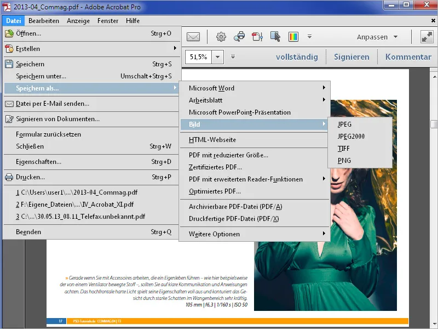Choose TIFF from Bild submenu

pyautogui.click(x=360, y=149)
